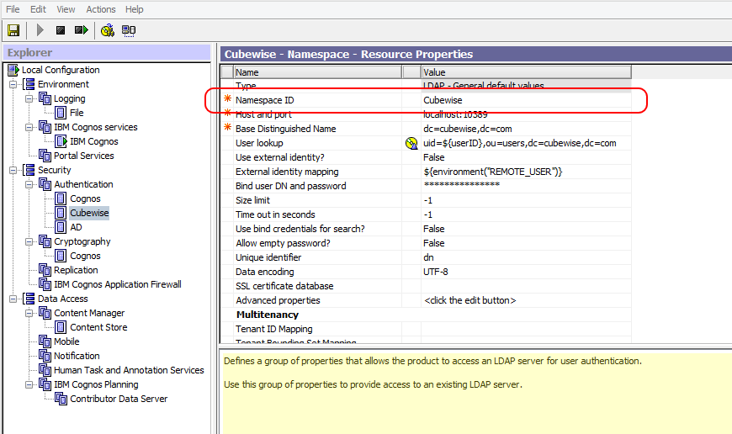Collapse the Cryptography tree branch

(29, 241)
